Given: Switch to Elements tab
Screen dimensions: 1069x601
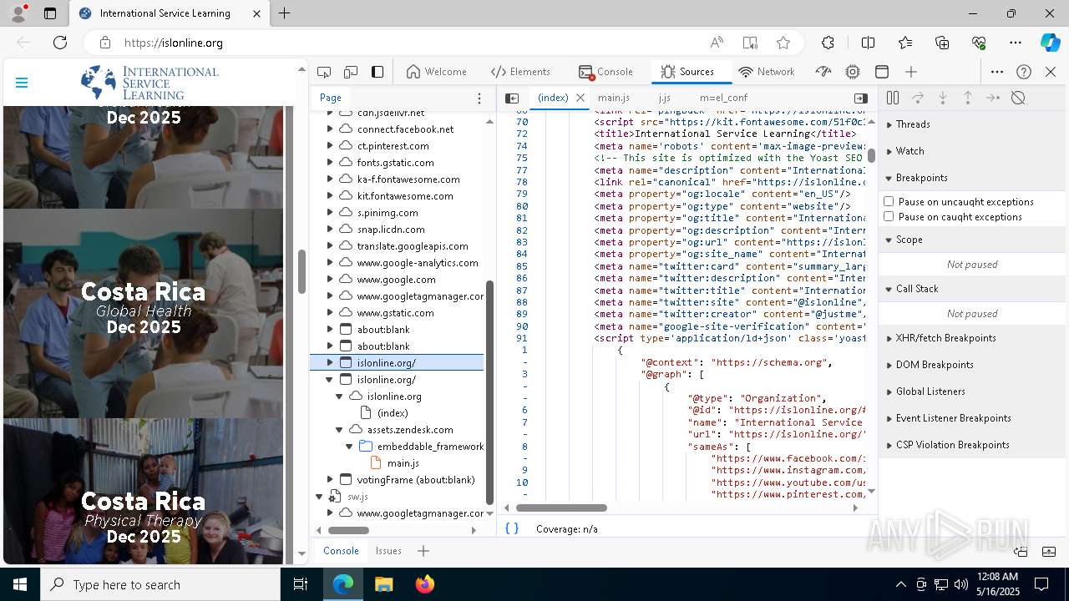Looking at the screenshot, I should coord(520,72).
